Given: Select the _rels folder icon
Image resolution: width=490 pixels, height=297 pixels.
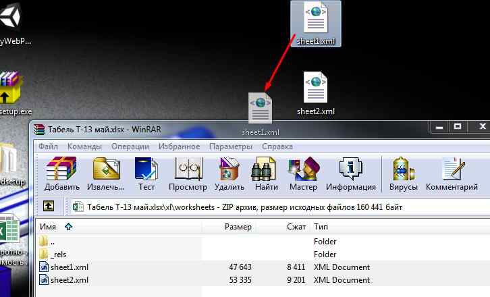Looking at the screenshot, I should (x=44, y=254).
